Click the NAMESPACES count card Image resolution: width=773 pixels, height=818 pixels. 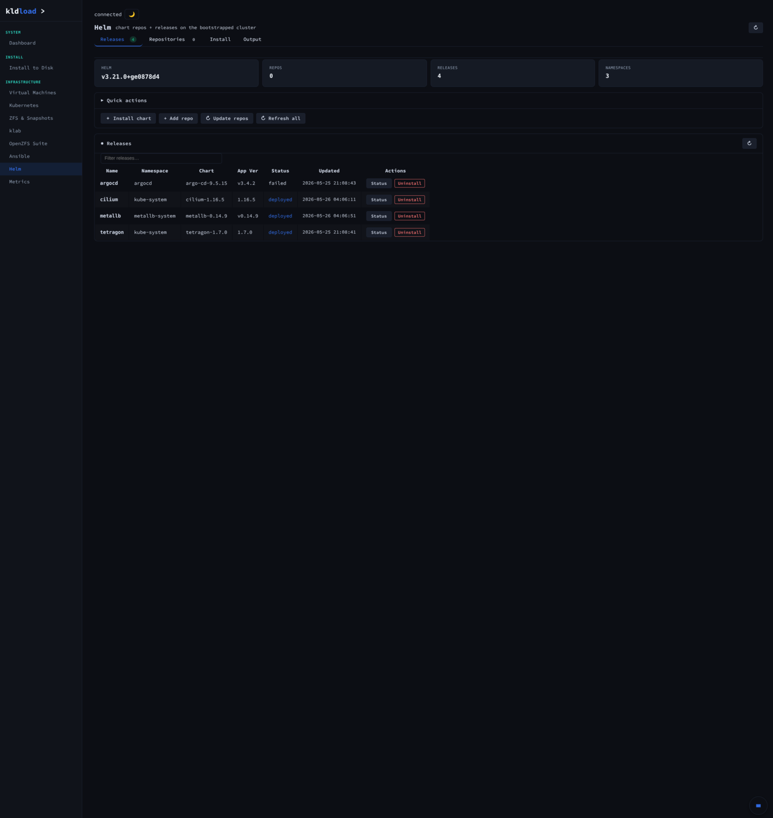681,73
